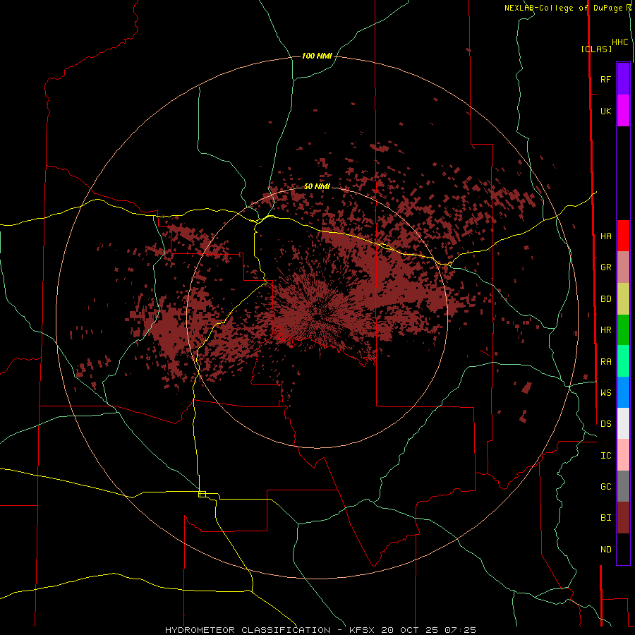Image resolution: width=635 pixels, height=635 pixels.
Task: Click the DS legend label
Action: [605, 424]
